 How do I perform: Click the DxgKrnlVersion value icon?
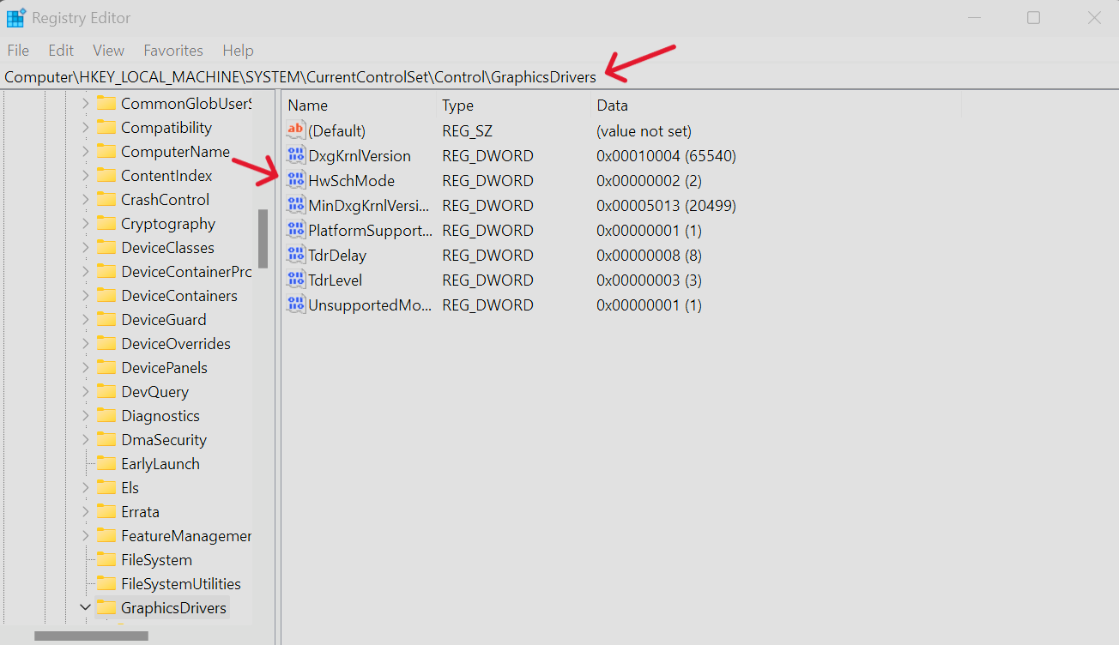click(296, 155)
